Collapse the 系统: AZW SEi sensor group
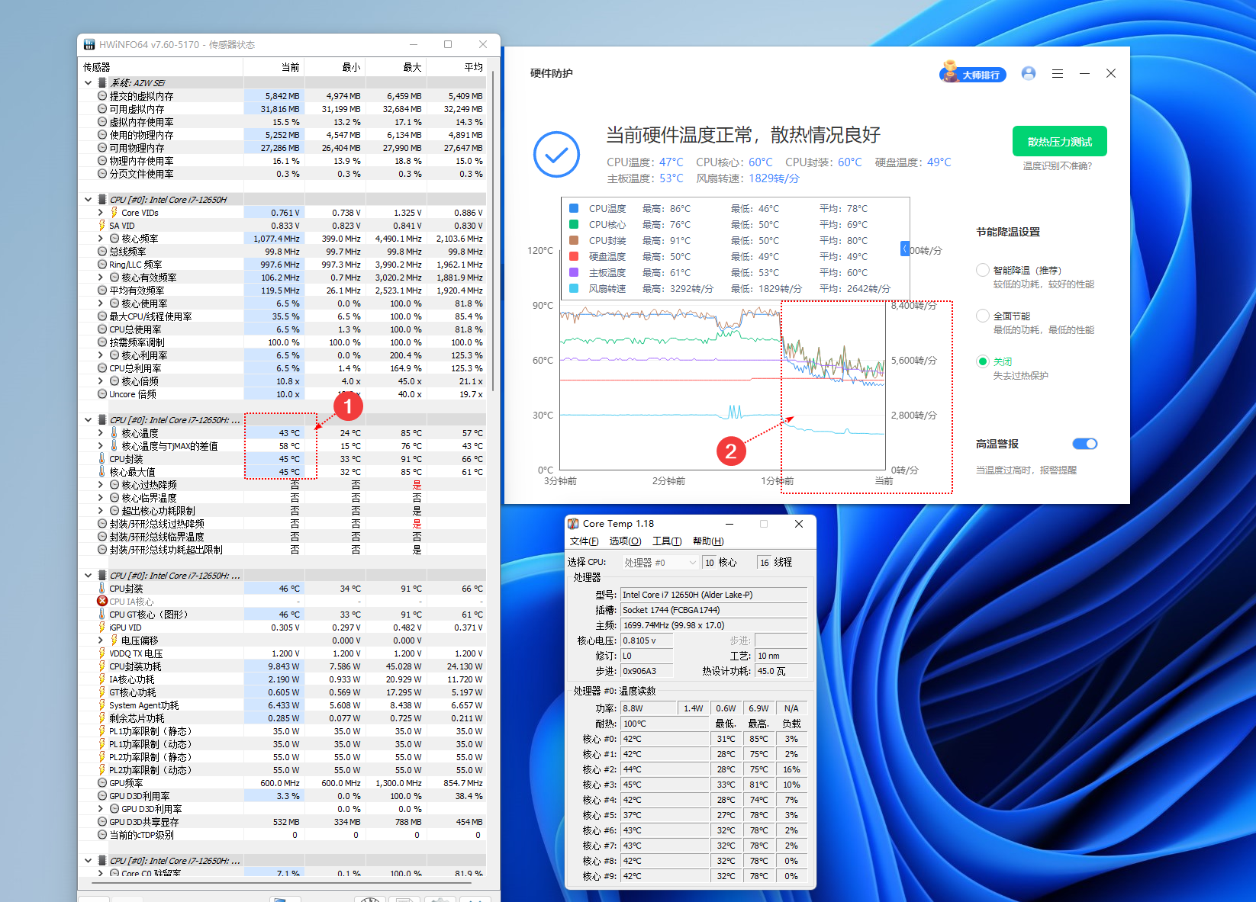The image size is (1256, 902). [x=88, y=83]
